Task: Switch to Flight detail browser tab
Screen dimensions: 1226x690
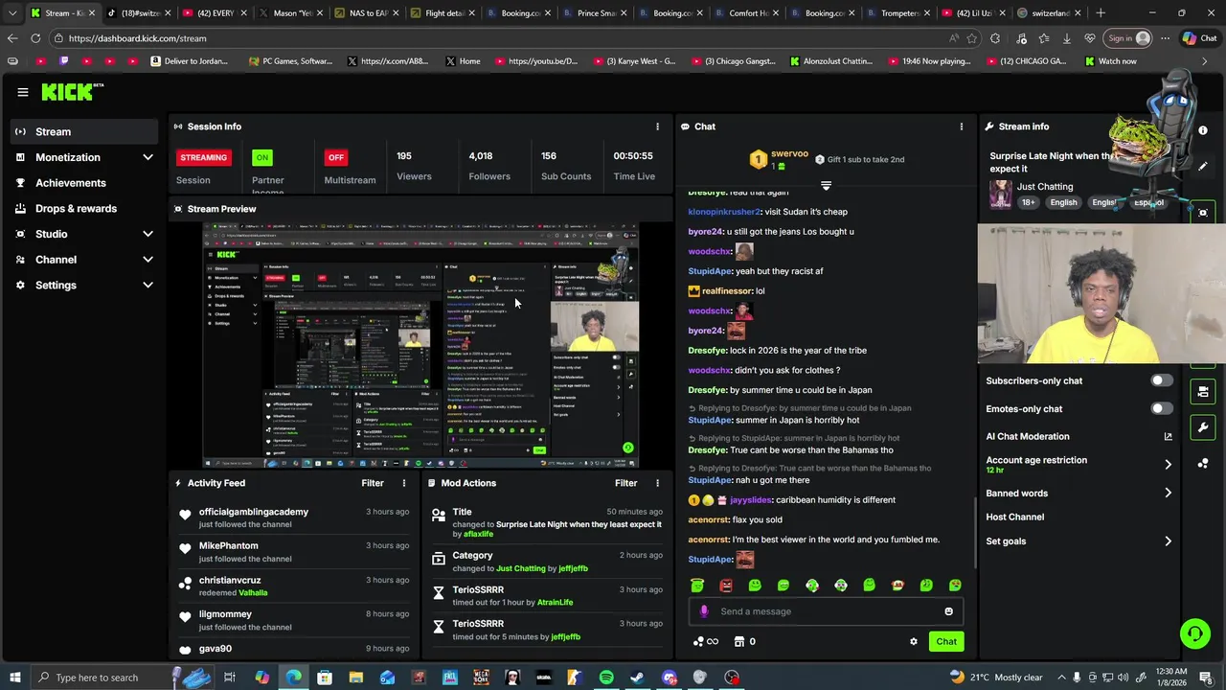Action: [x=439, y=13]
